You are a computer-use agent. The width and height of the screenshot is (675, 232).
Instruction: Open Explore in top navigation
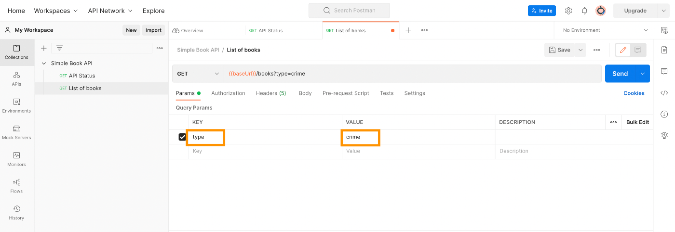153,11
